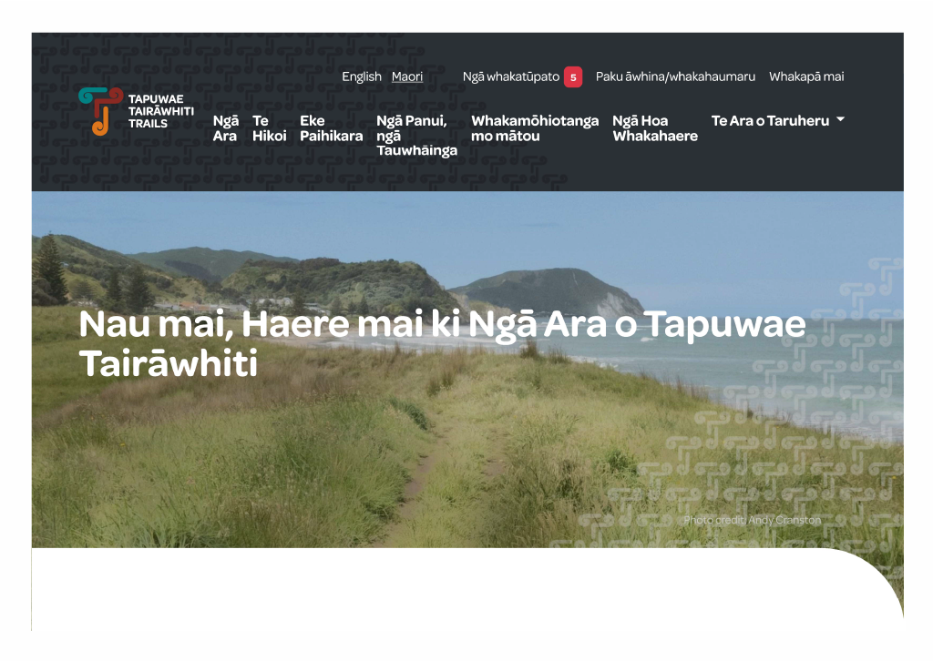933x661 pixels.
Task: Select the Maori language option
Action: (407, 77)
